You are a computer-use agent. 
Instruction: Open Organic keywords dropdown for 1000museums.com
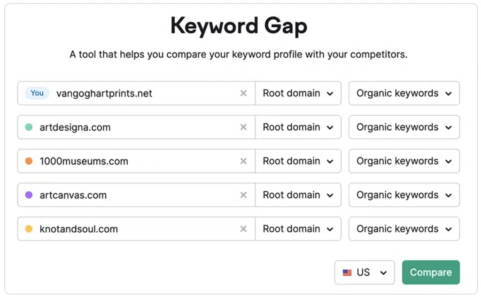click(403, 161)
